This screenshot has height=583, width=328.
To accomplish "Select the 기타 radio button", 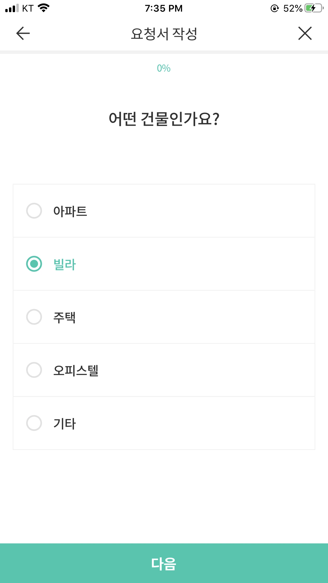I will (34, 423).
